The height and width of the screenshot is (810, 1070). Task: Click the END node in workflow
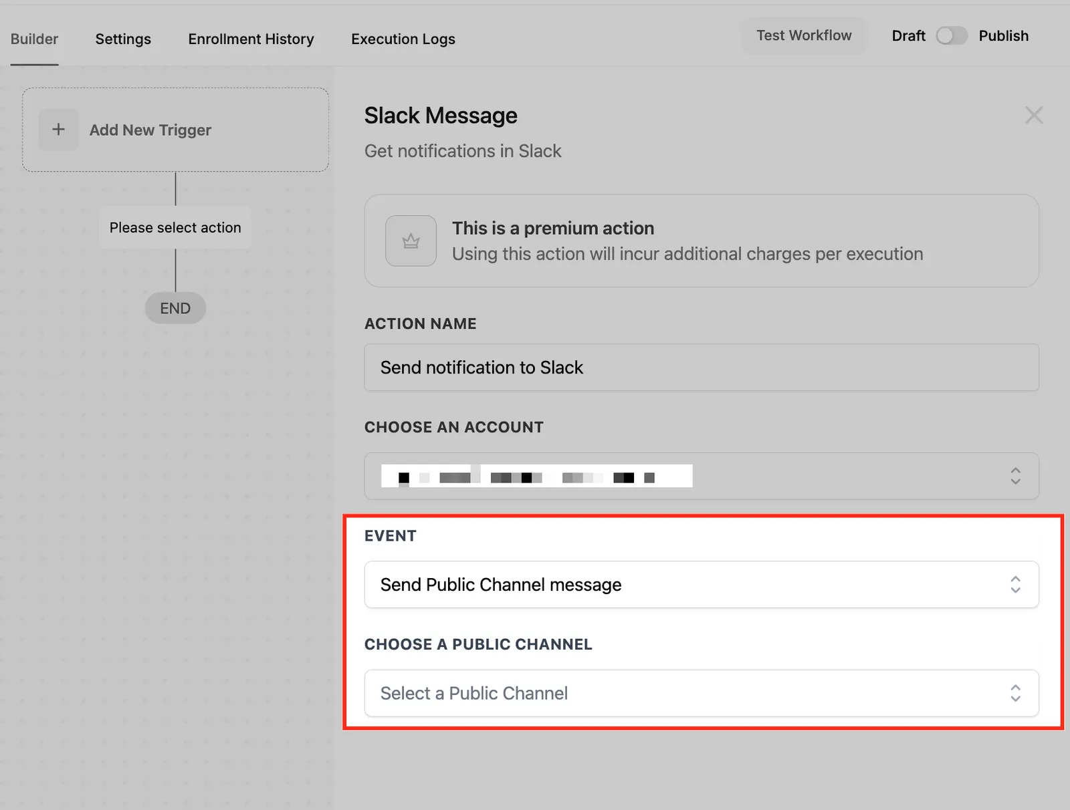[175, 308]
